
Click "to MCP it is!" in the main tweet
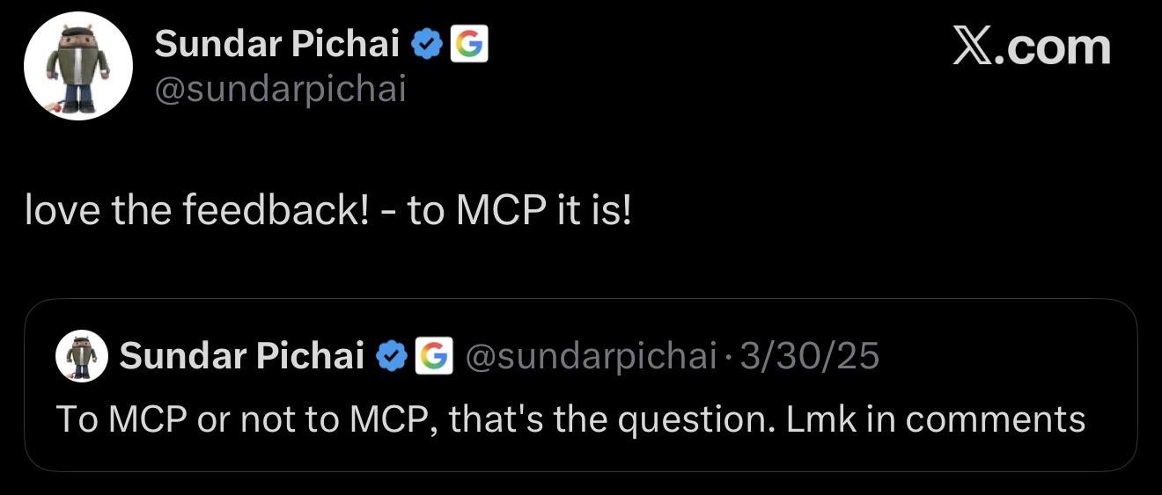click(519, 212)
